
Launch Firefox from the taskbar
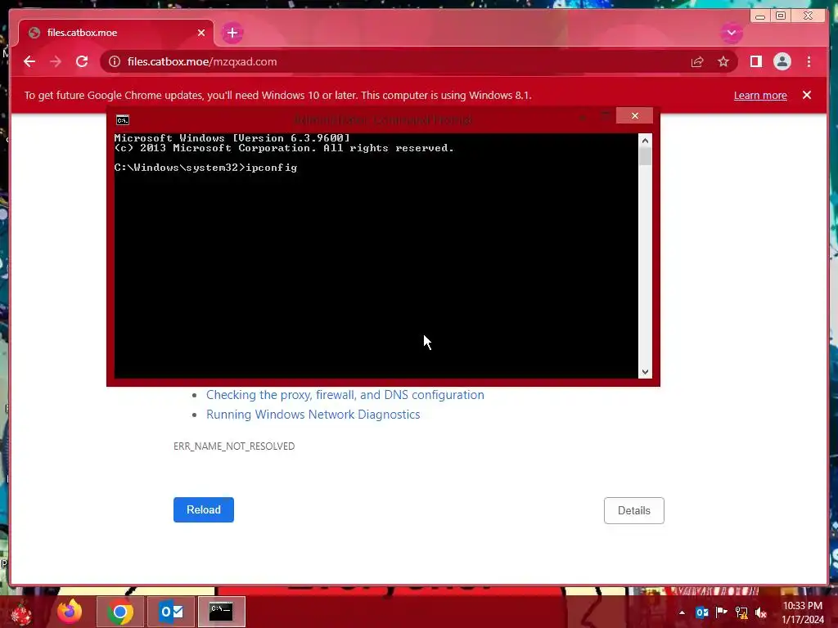[x=70, y=612]
